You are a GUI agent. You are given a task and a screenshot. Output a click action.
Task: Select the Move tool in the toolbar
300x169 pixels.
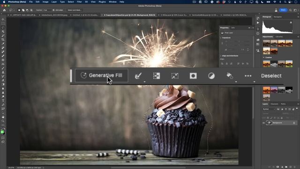coord(3,19)
